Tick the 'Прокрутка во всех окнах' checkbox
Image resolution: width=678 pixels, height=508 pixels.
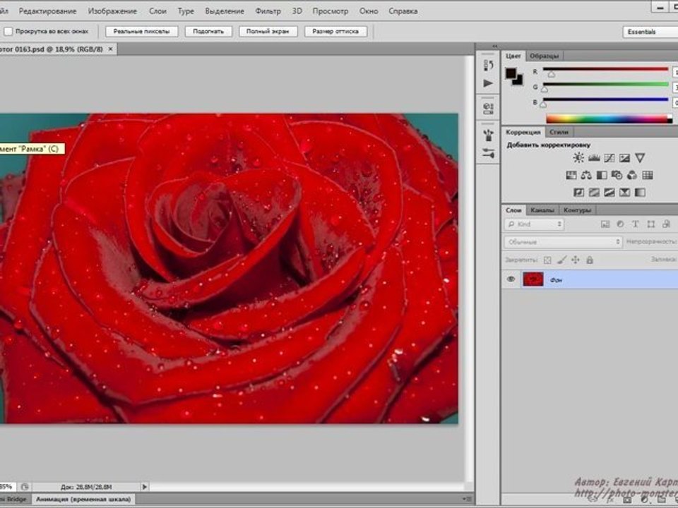point(8,32)
